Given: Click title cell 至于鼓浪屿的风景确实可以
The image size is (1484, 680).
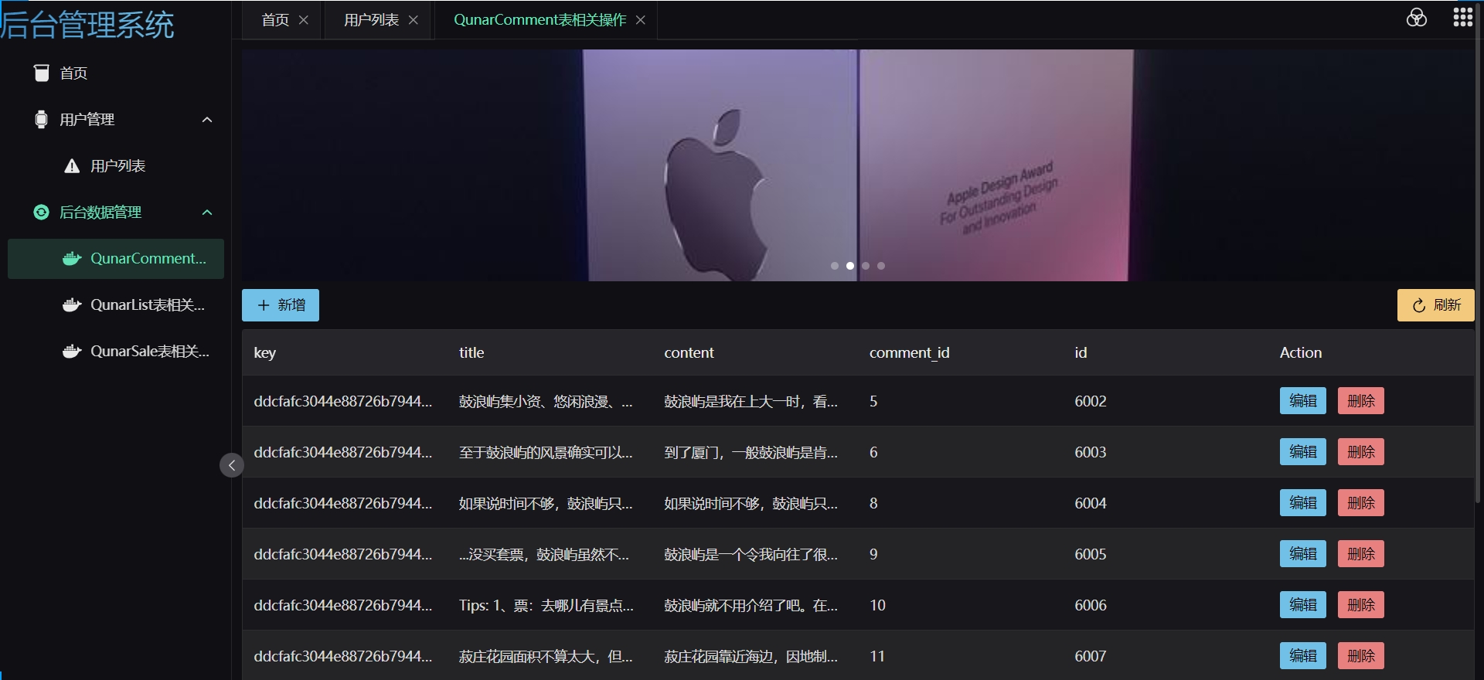Looking at the screenshot, I should pyautogui.click(x=546, y=452).
